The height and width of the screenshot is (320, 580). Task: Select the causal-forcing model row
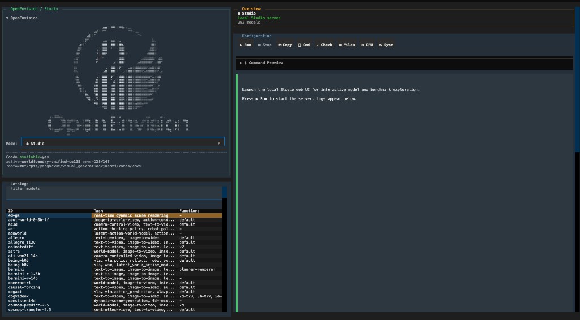tap(114, 287)
